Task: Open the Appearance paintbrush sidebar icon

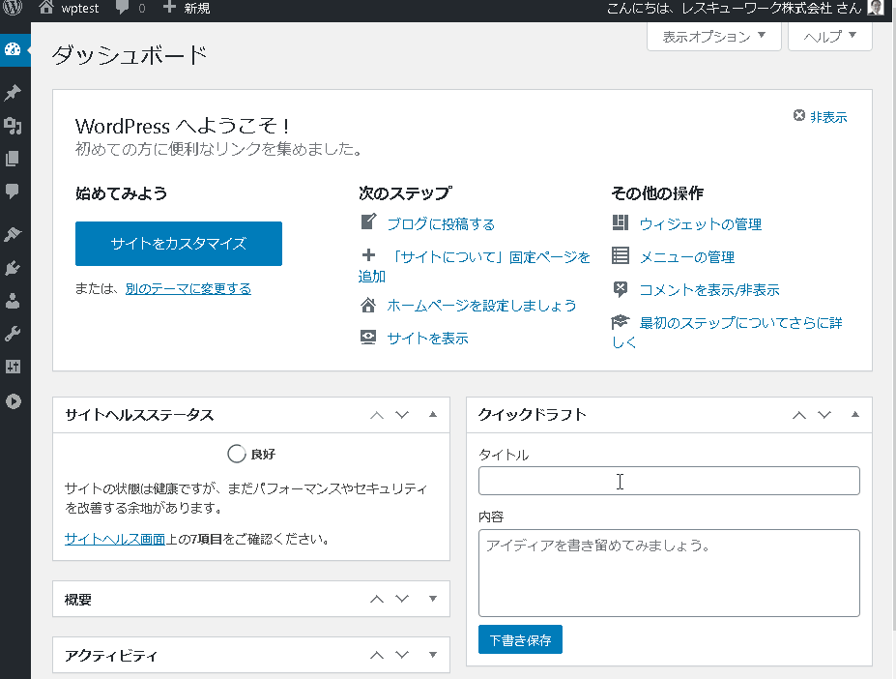Action: [13, 233]
